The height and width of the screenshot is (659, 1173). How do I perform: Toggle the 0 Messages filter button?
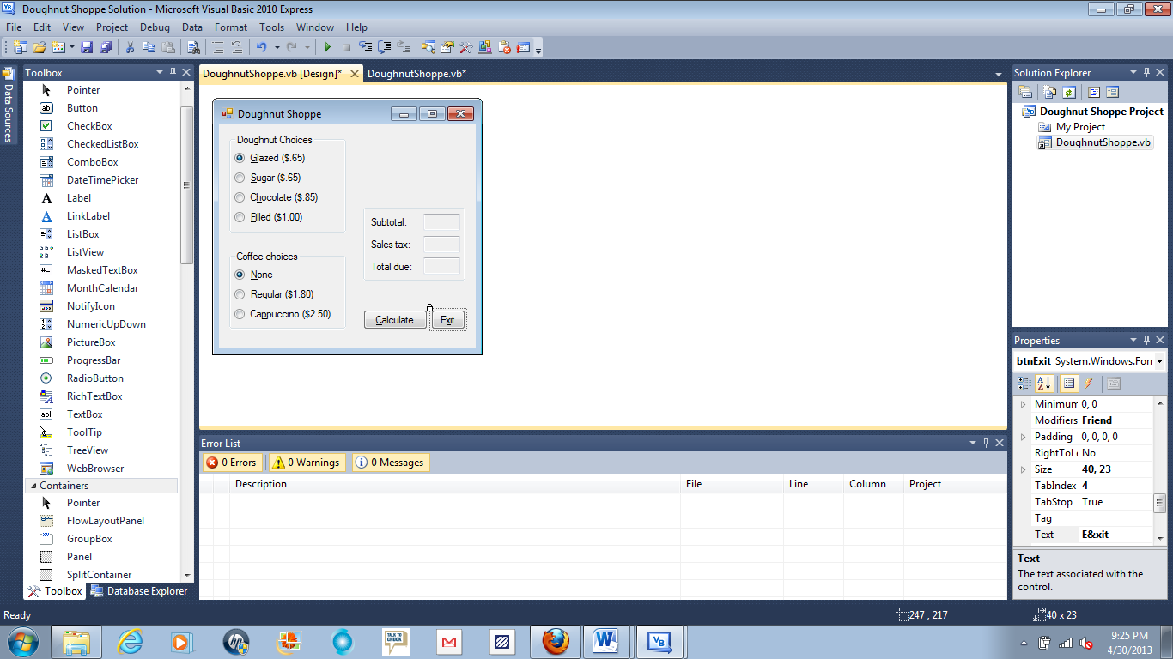pyautogui.click(x=390, y=463)
